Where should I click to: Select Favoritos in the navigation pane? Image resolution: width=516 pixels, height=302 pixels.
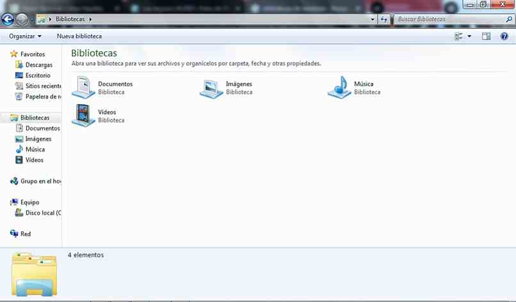coord(33,54)
